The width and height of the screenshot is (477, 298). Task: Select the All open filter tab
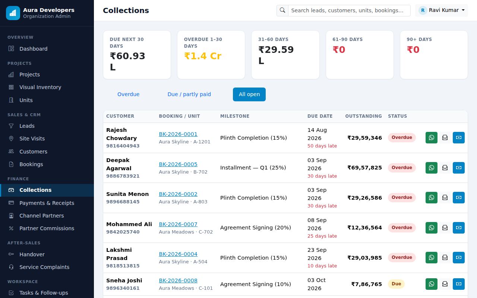[x=249, y=94]
